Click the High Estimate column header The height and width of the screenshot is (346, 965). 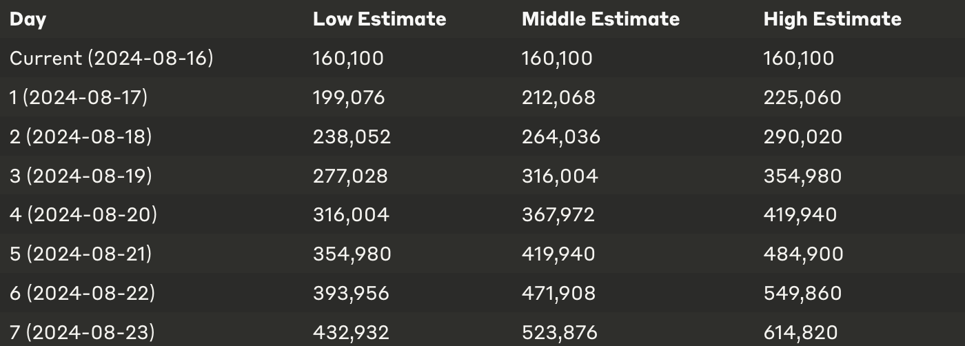tap(832, 19)
